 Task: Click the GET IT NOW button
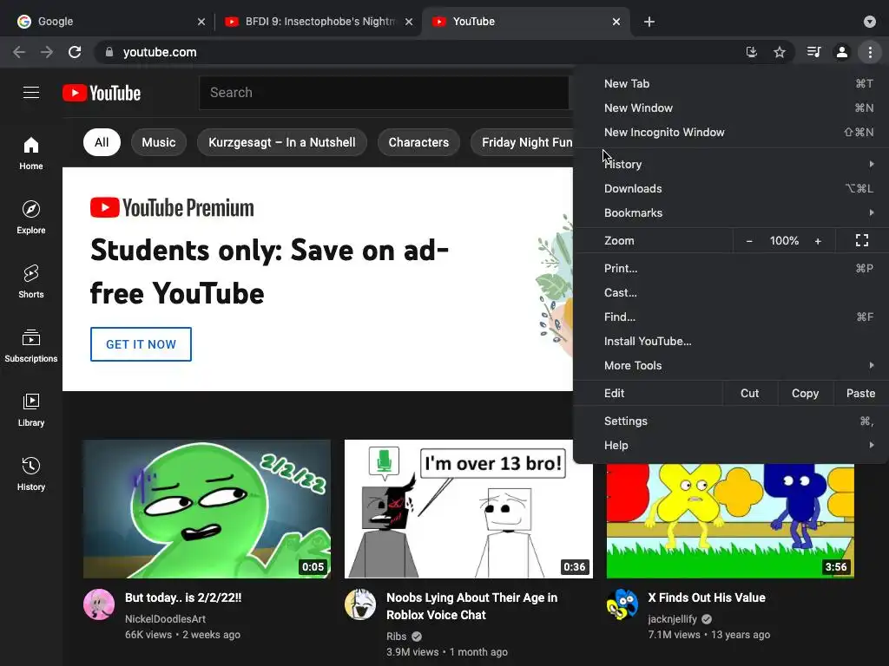[x=142, y=344]
